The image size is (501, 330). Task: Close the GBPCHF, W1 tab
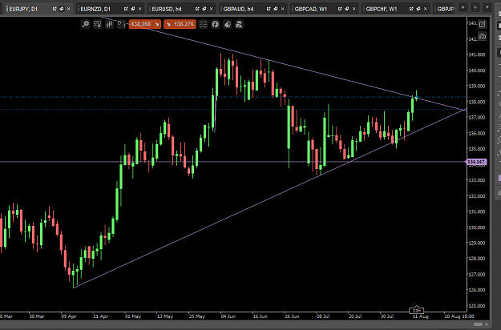pos(426,9)
